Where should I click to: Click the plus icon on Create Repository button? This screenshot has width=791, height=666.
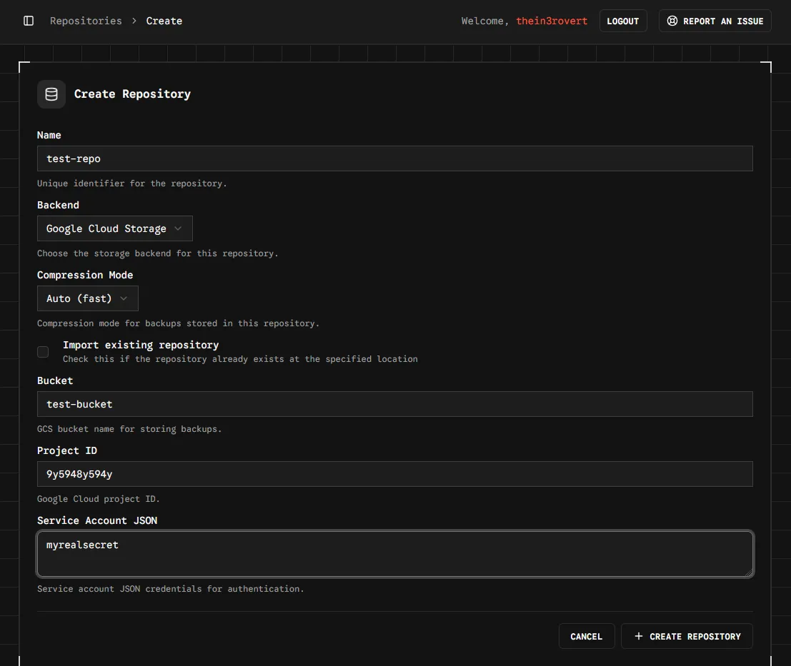638,636
